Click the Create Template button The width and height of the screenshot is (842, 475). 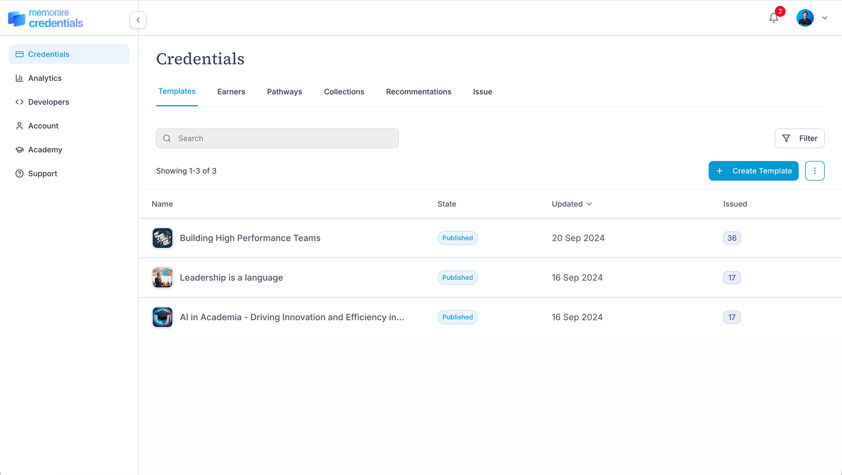[754, 171]
